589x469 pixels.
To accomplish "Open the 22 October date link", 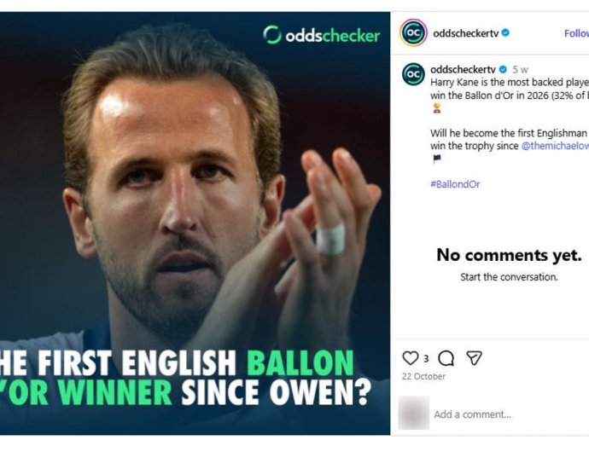I will click(x=423, y=376).
